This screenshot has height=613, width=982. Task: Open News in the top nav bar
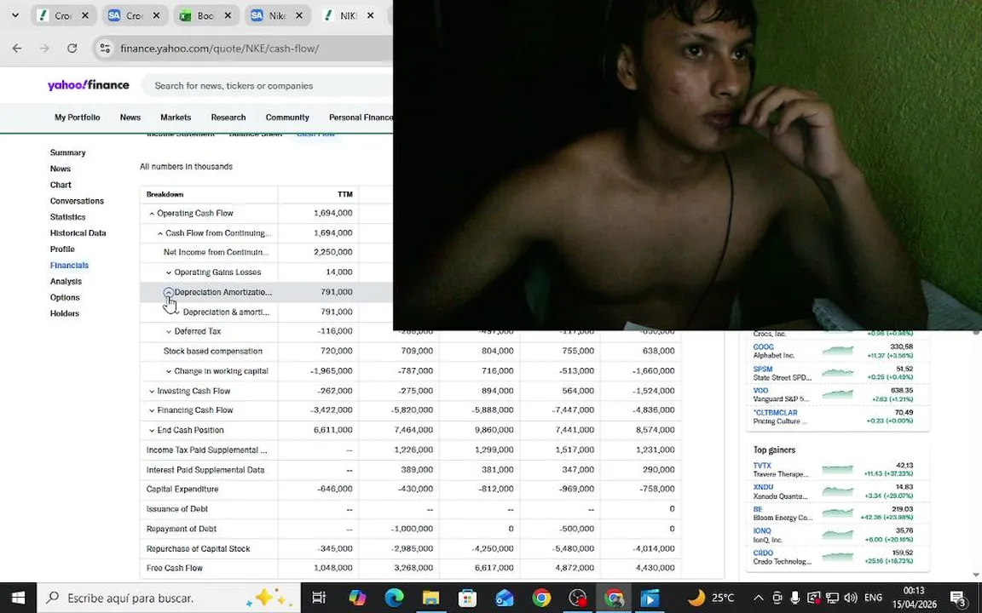tap(130, 117)
